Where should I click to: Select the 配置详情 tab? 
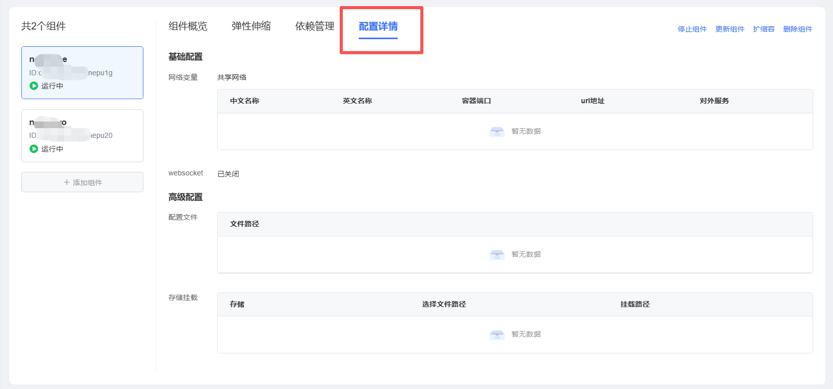coord(378,26)
